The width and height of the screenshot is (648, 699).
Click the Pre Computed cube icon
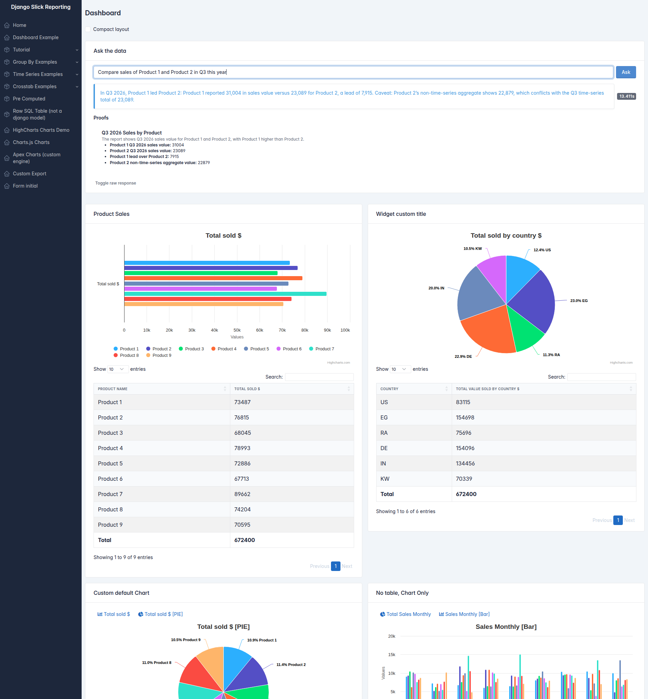pyautogui.click(x=7, y=99)
